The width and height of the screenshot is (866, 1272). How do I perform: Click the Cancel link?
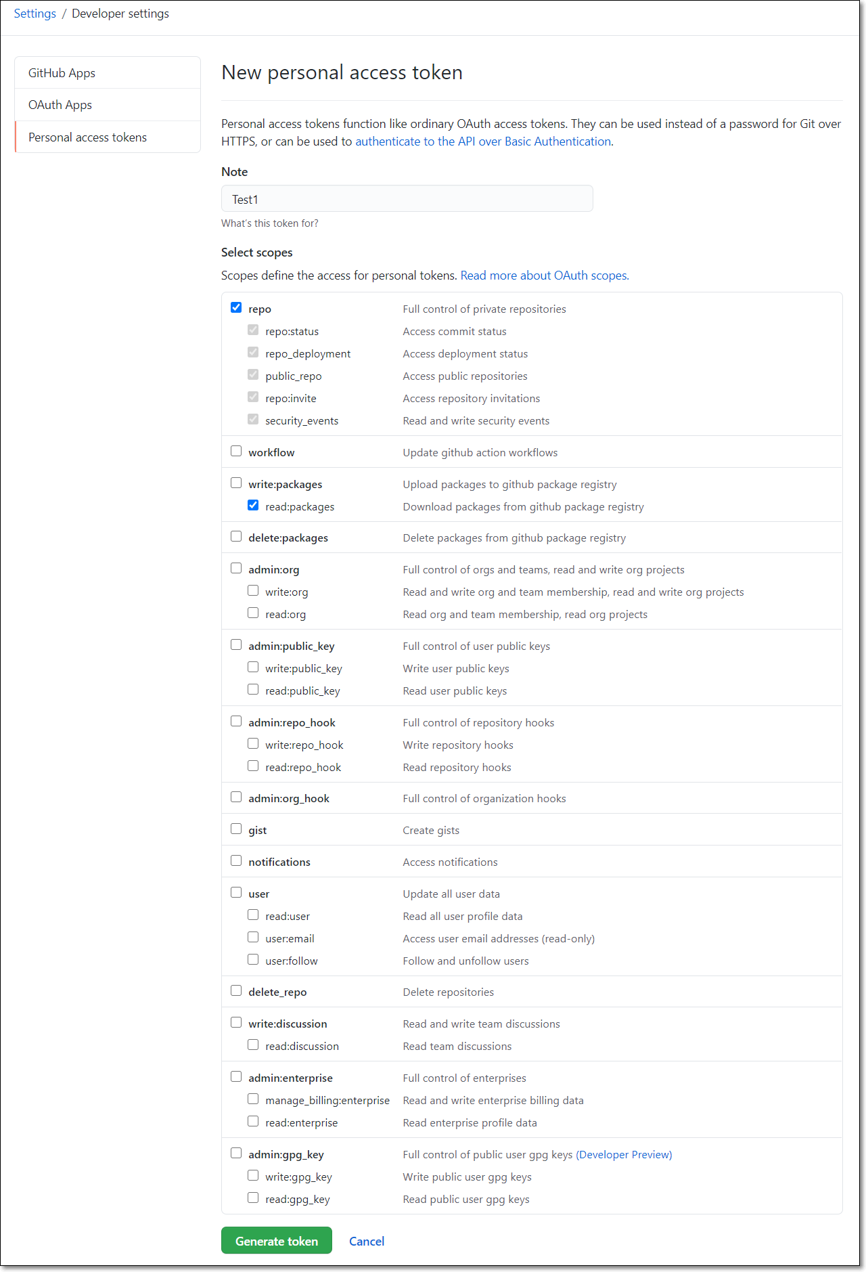[x=367, y=1241]
